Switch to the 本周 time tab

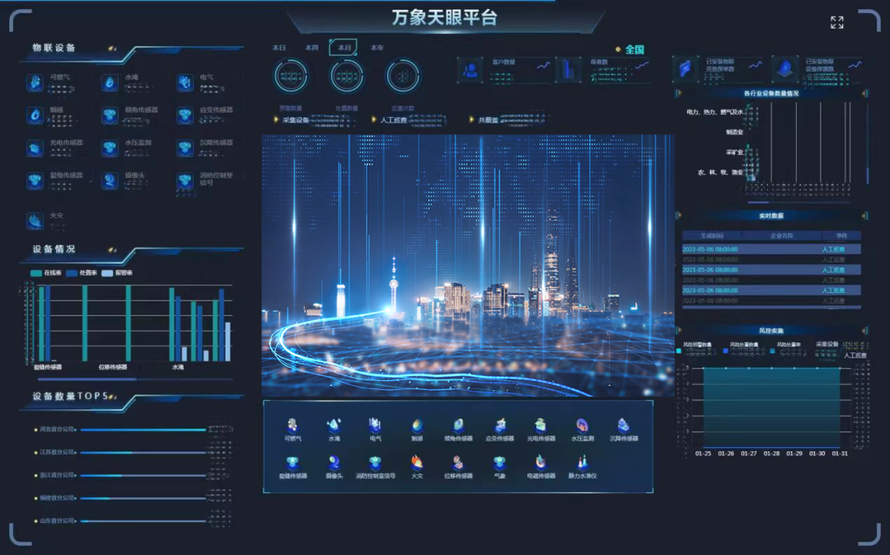(311, 49)
